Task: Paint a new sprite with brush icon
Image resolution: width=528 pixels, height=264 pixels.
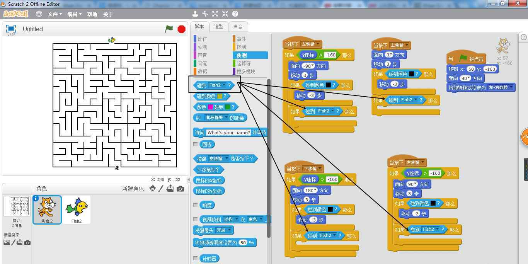Action: click(x=162, y=189)
